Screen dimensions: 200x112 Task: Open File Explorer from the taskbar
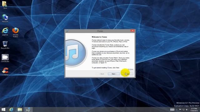point(20,110)
